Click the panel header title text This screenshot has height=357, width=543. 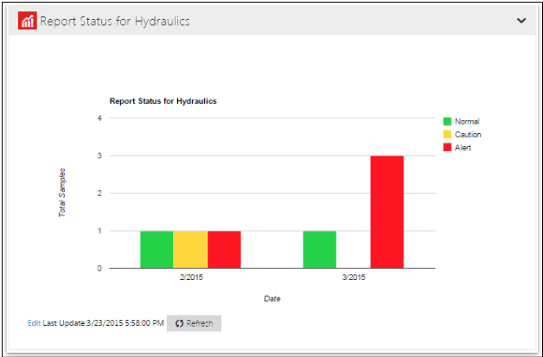115,21
